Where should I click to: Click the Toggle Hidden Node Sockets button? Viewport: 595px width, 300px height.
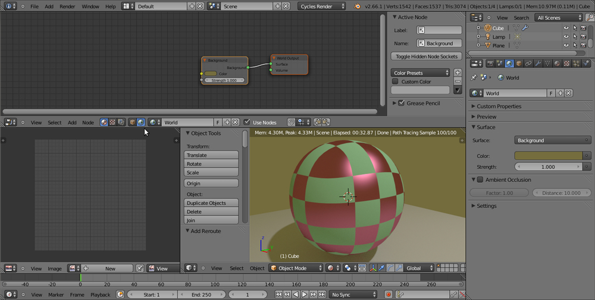(427, 56)
